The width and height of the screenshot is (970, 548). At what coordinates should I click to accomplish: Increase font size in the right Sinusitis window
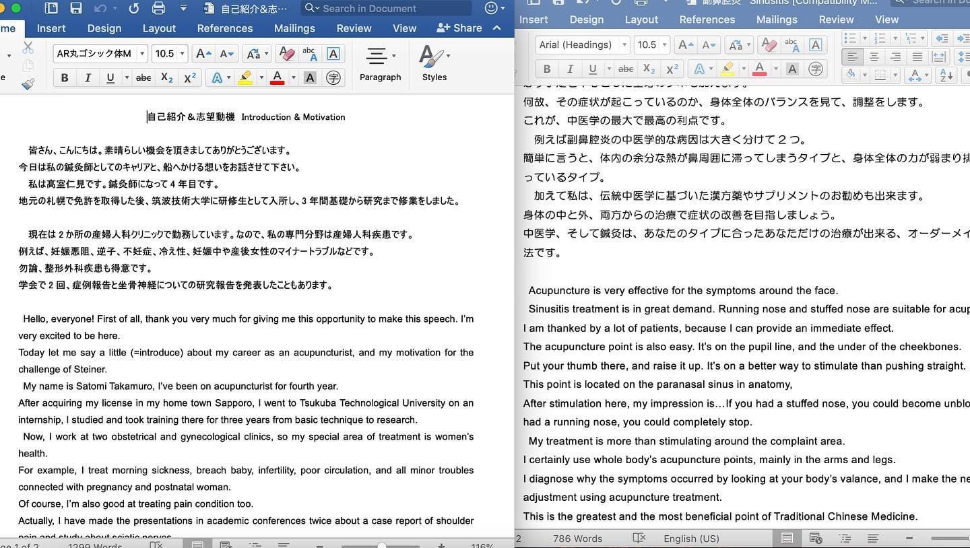[685, 44]
